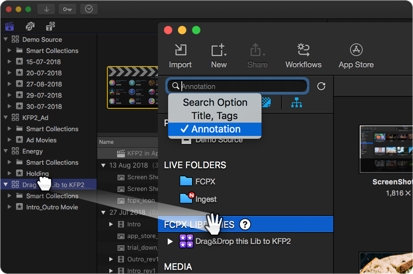Select the trial_down clip row
The width and height of the screenshot is (413, 274).
click(127, 248)
